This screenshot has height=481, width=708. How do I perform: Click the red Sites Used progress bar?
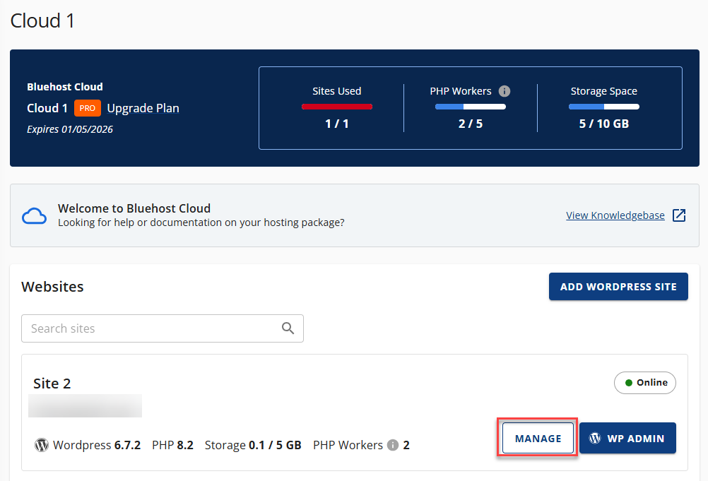pyautogui.click(x=337, y=107)
